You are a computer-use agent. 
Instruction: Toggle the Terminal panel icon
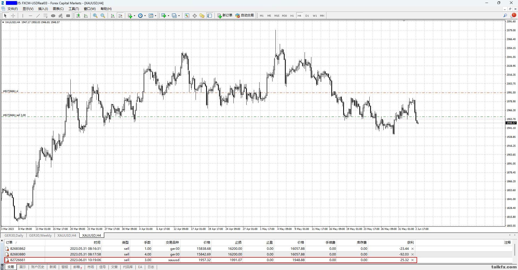pos(210,16)
